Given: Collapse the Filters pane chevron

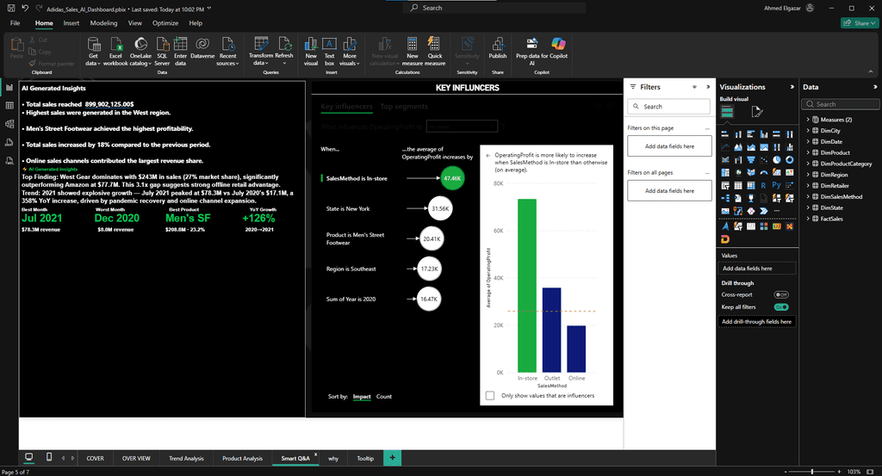Looking at the screenshot, I should pyautogui.click(x=708, y=87).
